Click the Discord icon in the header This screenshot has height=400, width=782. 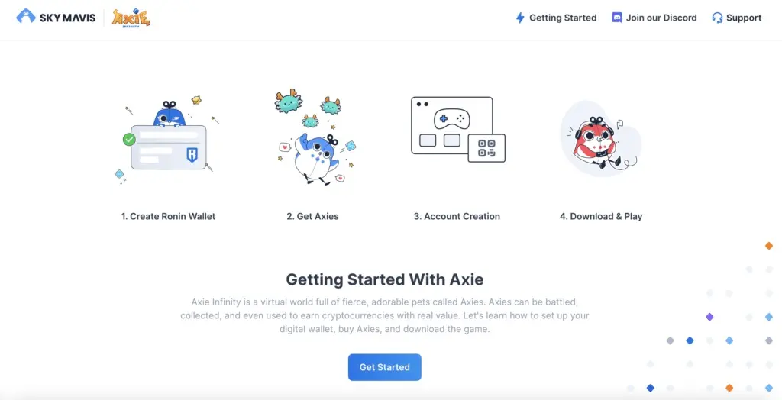(617, 18)
